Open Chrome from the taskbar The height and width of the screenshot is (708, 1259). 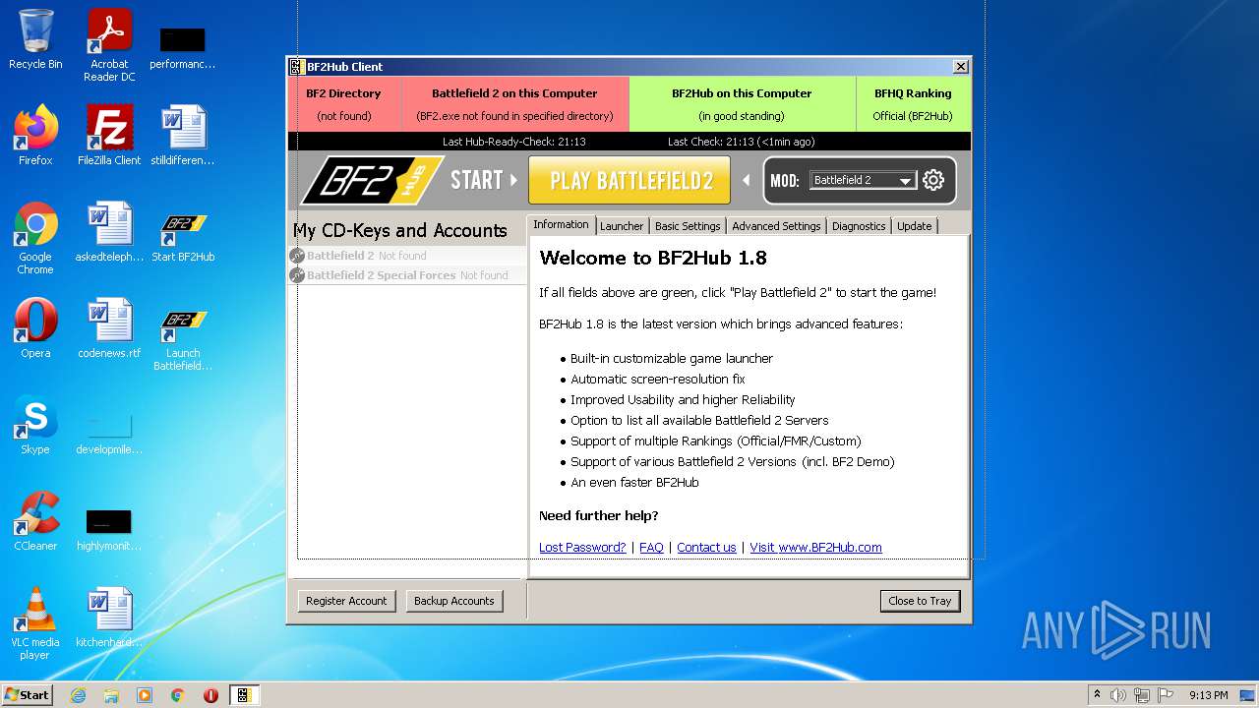(178, 695)
